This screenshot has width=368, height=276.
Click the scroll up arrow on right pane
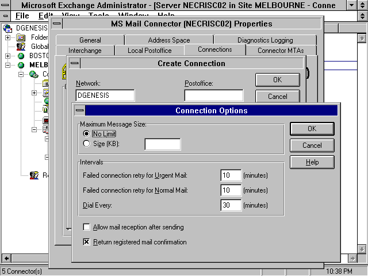(x=362, y=38)
